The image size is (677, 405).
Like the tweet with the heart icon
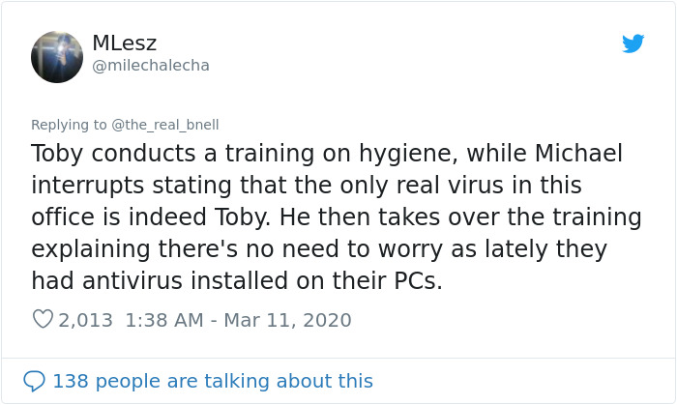tap(43, 319)
